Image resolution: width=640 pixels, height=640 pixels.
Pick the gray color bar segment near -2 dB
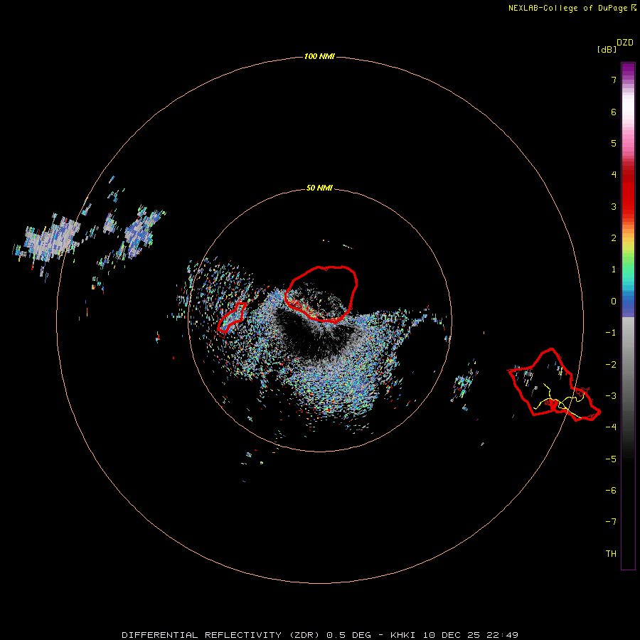[x=628, y=365]
